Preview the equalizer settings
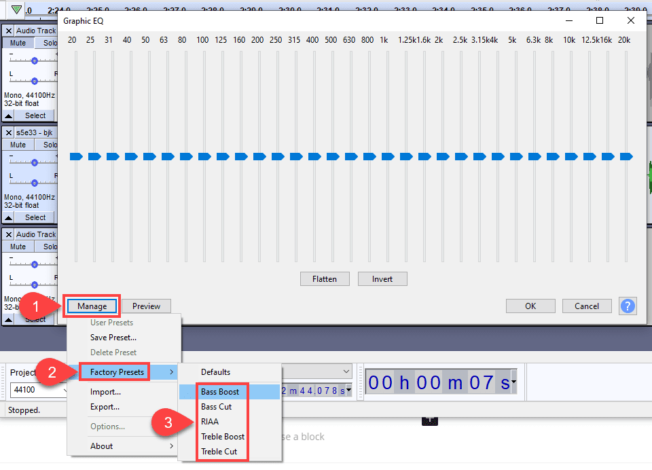This screenshot has width=652, height=470. [x=145, y=306]
